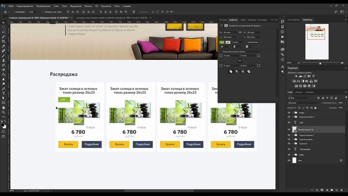Expand the Header group
Image resolution: width=348 pixels, height=196 pixels.
[x=293, y=113]
